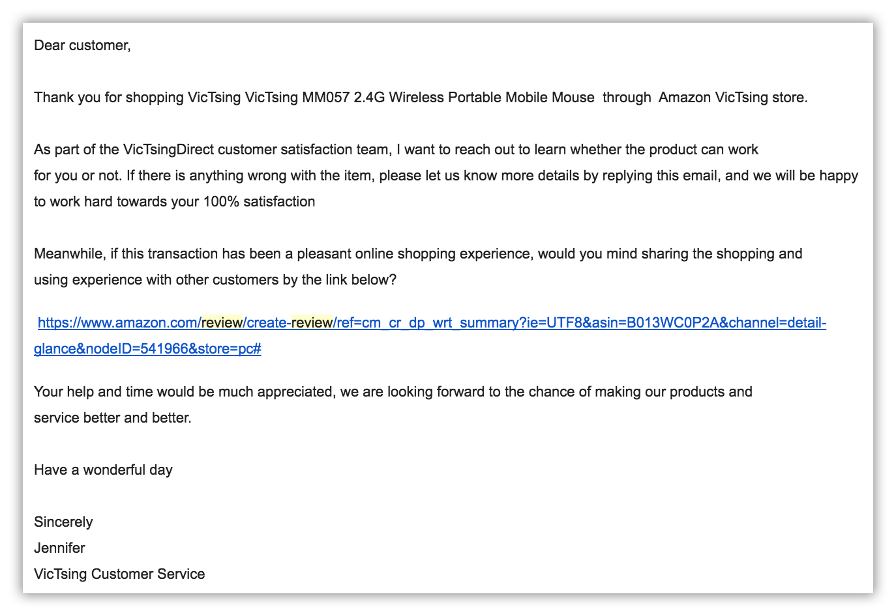Click the 'Sincerely' closing line

click(x=63, y=522)
